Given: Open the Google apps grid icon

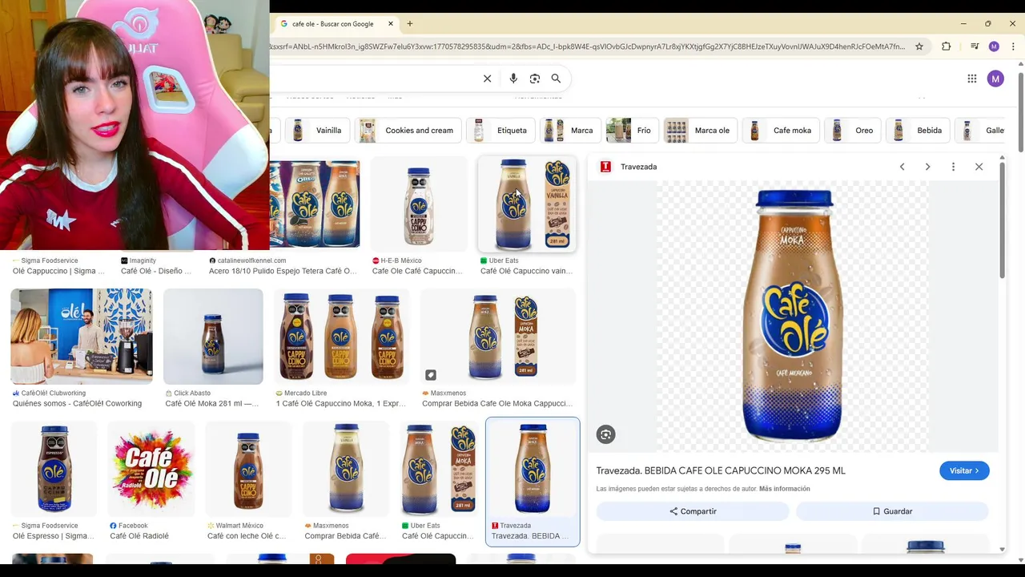Looking at the screenshot, I should click(x=971, y=79).
